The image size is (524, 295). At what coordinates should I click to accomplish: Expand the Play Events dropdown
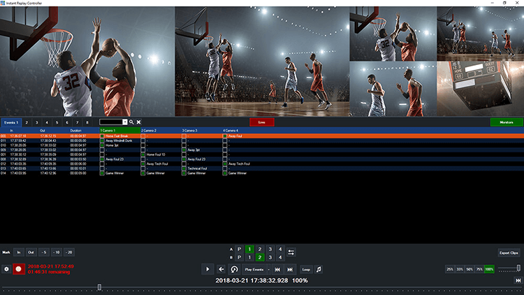(268, 269)
